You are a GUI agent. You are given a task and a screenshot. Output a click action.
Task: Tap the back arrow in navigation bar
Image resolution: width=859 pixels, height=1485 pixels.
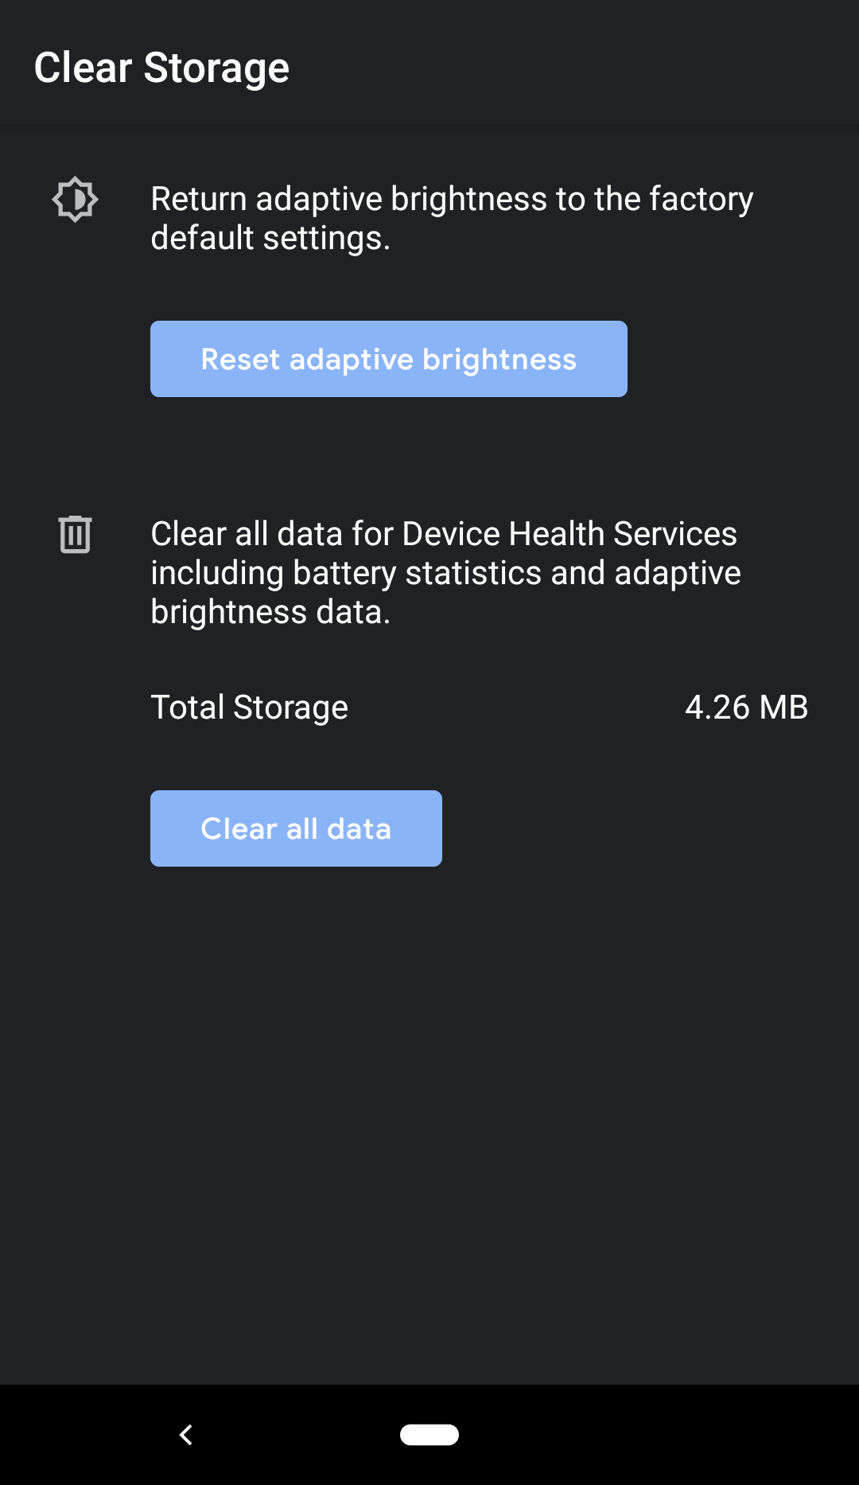[186, 1435]
